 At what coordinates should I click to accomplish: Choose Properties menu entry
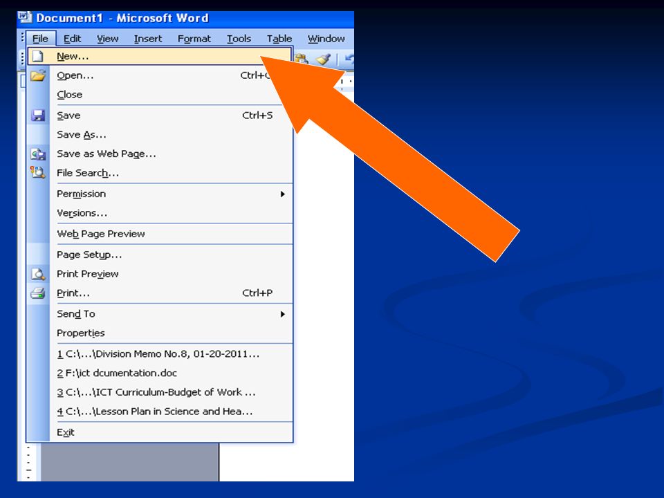tap(160, 333)
